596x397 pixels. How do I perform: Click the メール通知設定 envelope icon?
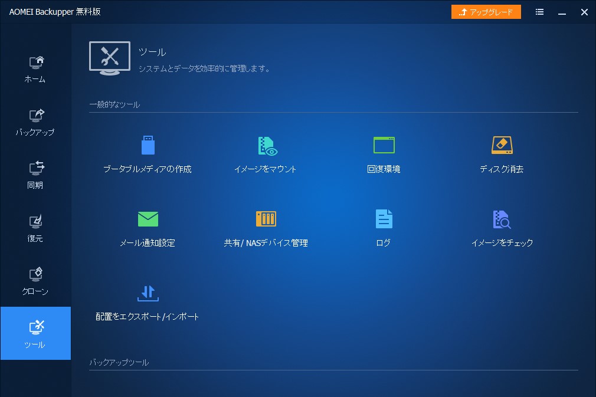click(148, 218)
